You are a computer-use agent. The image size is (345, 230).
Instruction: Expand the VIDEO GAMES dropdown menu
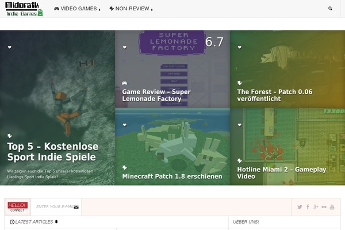(x=77, y=9)
